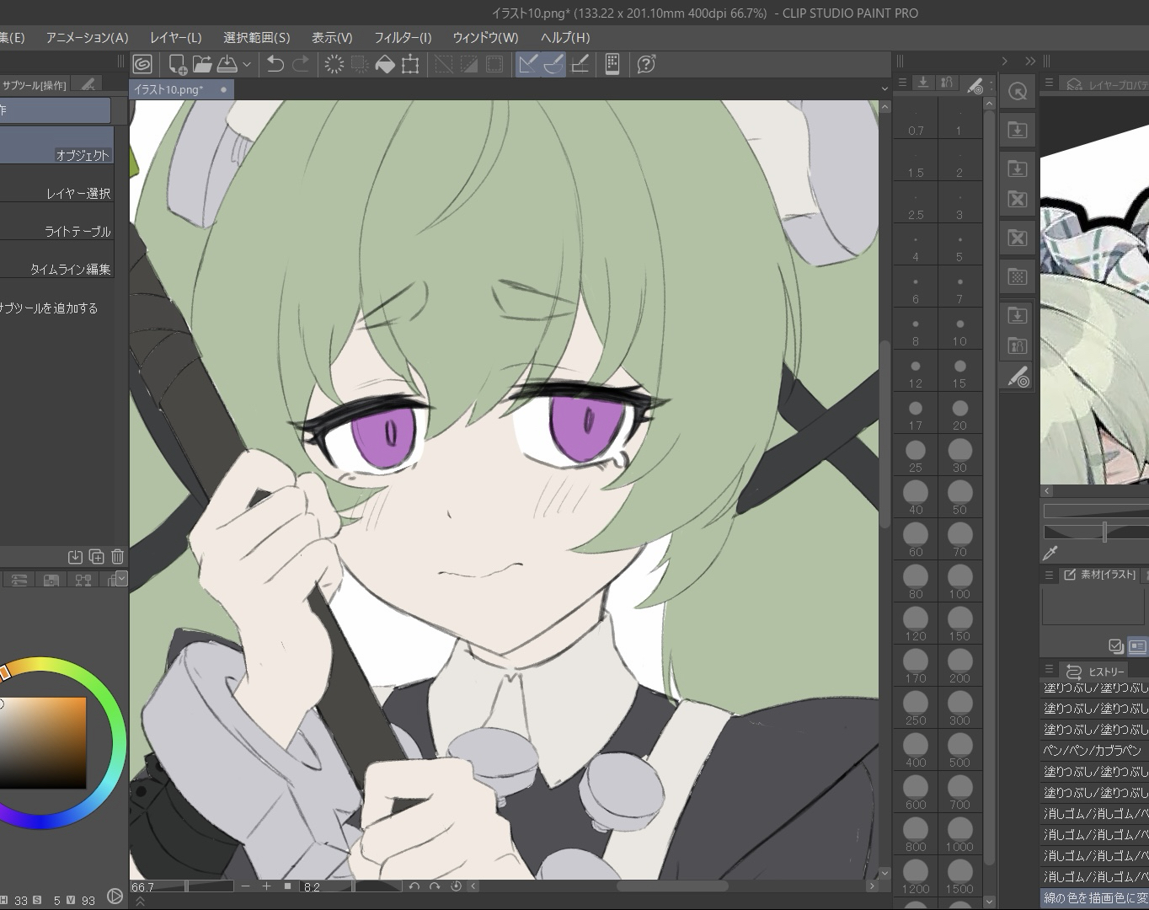This screenshot has width=1149, height=910.
Task: Delete sub tool with trash icon
Action: [117, 556]
